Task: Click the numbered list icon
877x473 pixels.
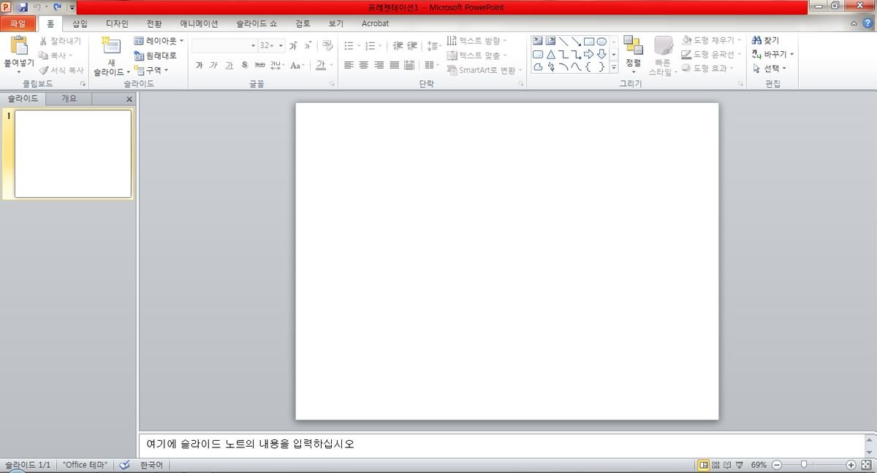Action: tap(370, 45)
